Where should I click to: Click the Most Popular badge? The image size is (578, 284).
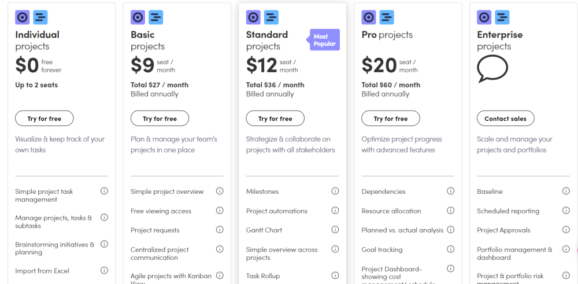[324, 40]
